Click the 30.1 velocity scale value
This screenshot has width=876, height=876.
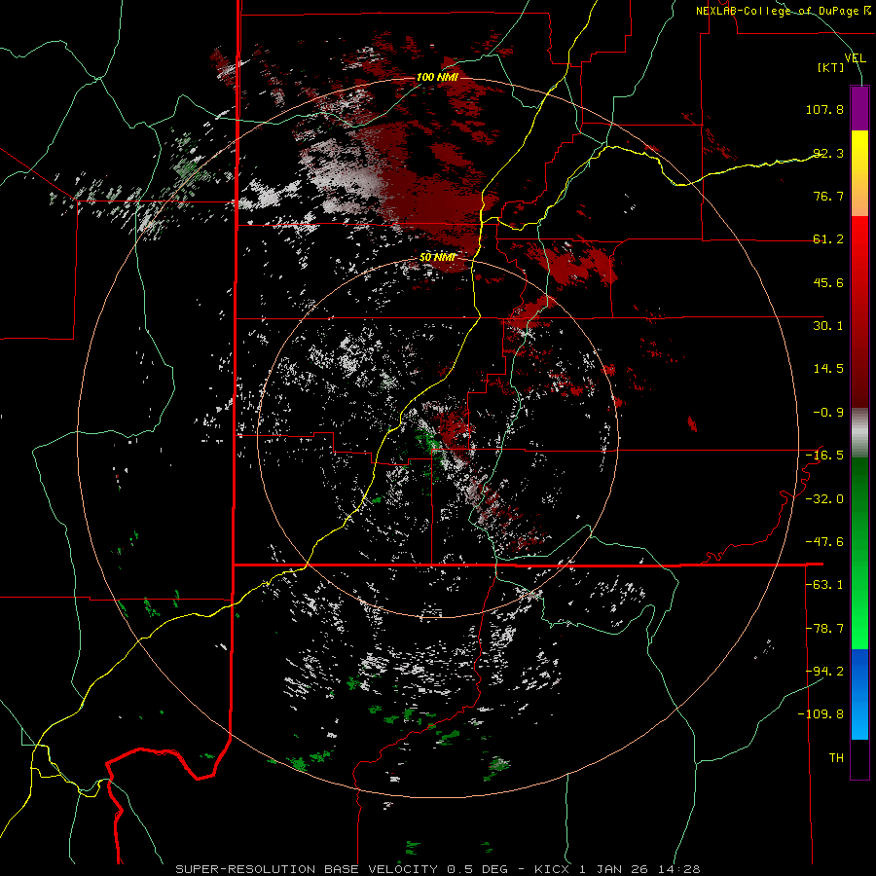828,326
